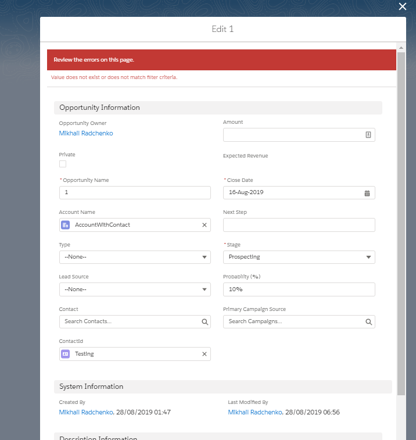Click the dialog's vertical scrollbar
Image resolution: width=416 pixels, height=440 pixels.
[x=401, y=221]
